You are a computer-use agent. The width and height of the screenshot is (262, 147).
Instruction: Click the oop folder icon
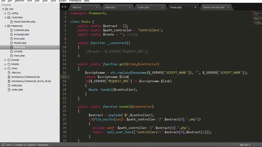tap(7, 9)
